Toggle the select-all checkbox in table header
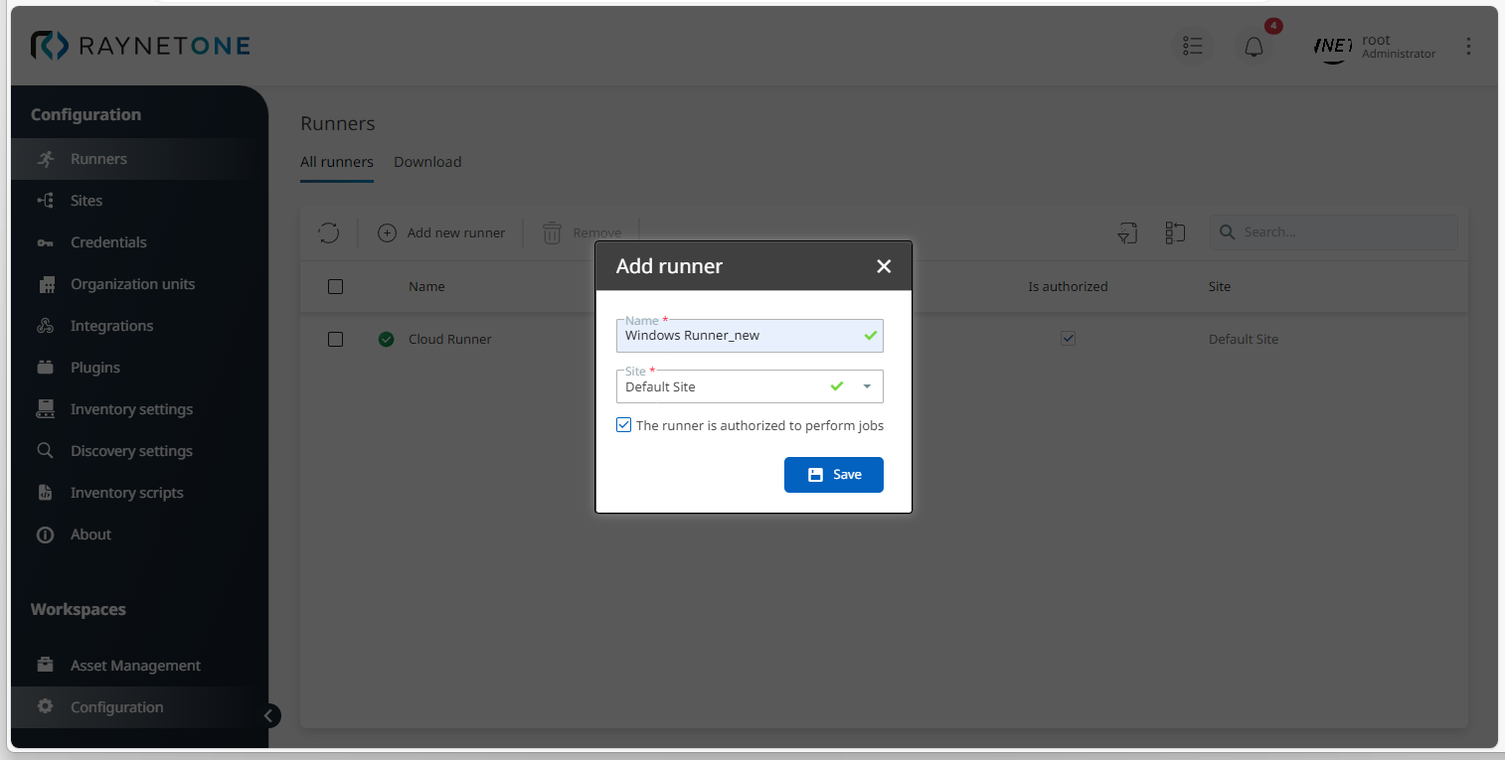 336,287
